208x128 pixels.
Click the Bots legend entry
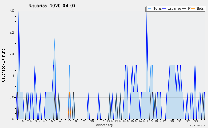tap(198, 8)
